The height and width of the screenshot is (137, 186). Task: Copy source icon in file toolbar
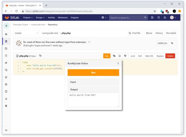pos(114,56)
